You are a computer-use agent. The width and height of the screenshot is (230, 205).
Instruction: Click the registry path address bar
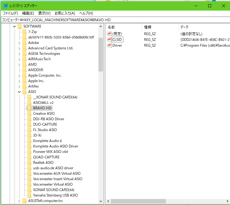pyautogui.click(x=115, y=20)
